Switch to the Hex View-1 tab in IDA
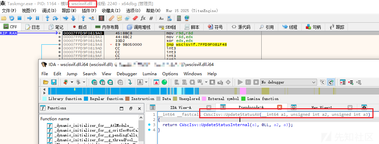The image size is (379, 144). click(x=321, y=107)
